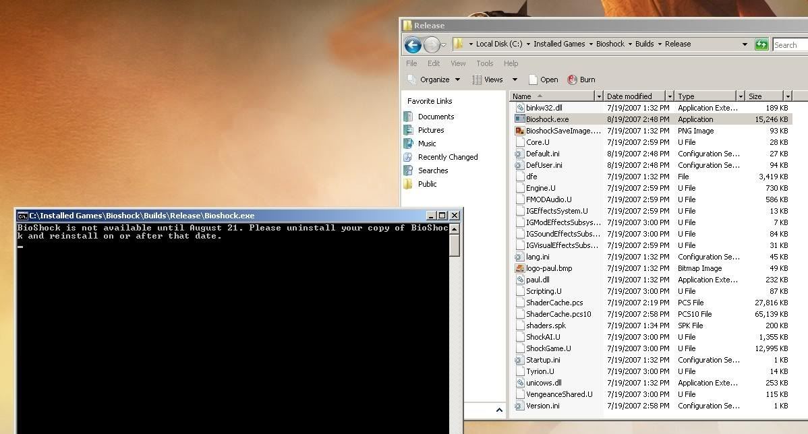Image resolution: width=808 pixels, height=434 pixels.
Task: Open the Tools menu
Action: coord(484,63)
